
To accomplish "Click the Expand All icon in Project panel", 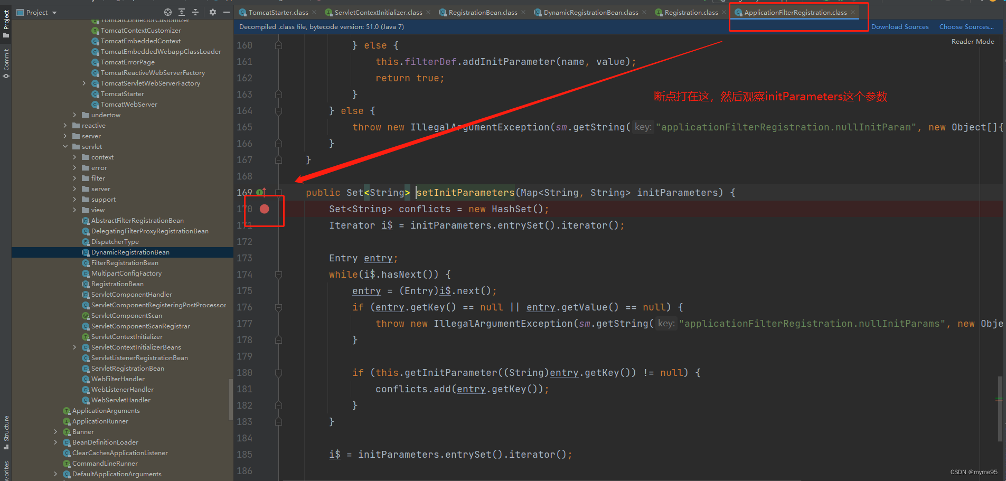I will click(x=181, y=12).
